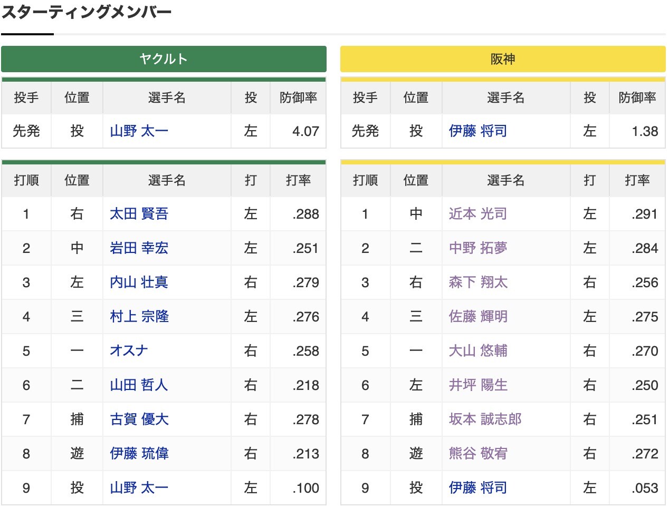Select catcher 古賀 優大
This screenshot has width=669, height=508.
point(138,419)
